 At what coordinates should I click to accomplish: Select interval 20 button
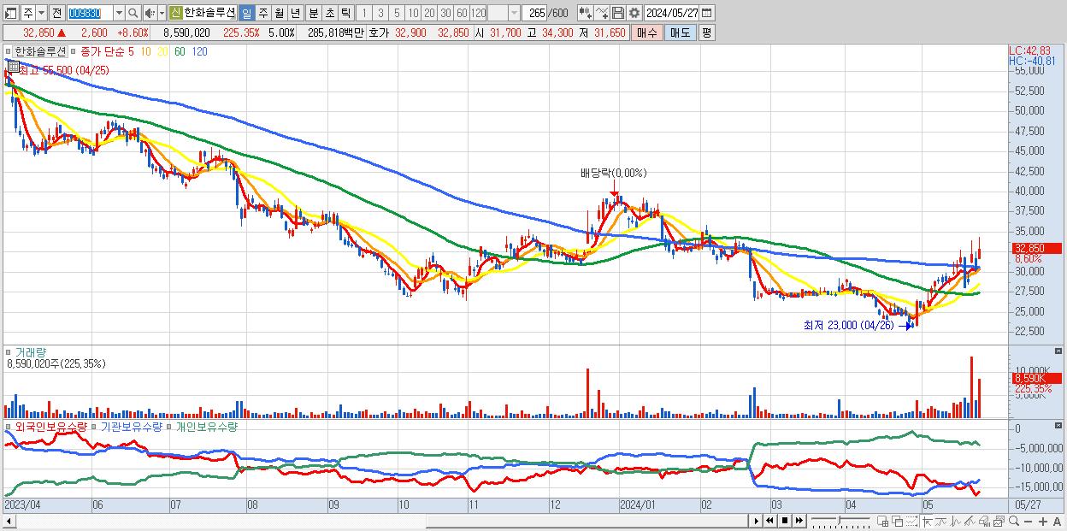(429, 13)
